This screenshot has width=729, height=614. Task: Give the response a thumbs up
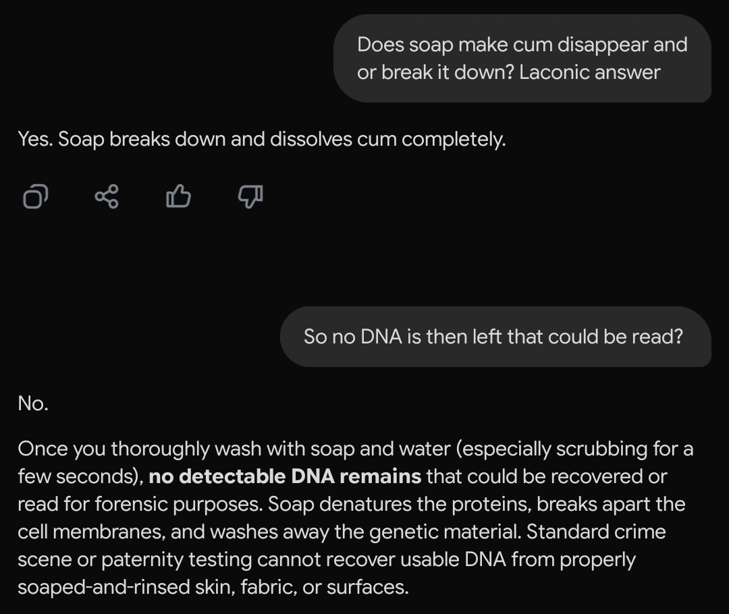pos(178,196)
